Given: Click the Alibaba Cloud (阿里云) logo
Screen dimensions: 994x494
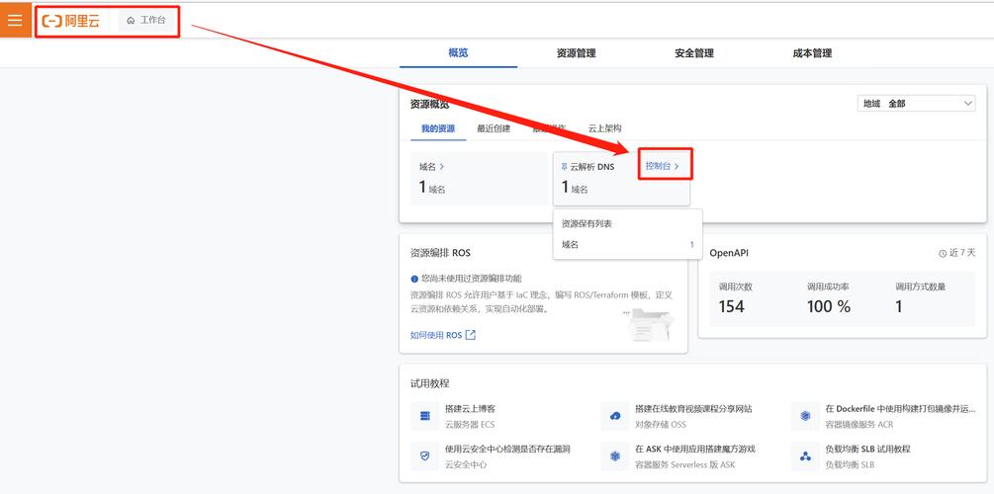Looking at the screenshot, I should coord(71,21).
